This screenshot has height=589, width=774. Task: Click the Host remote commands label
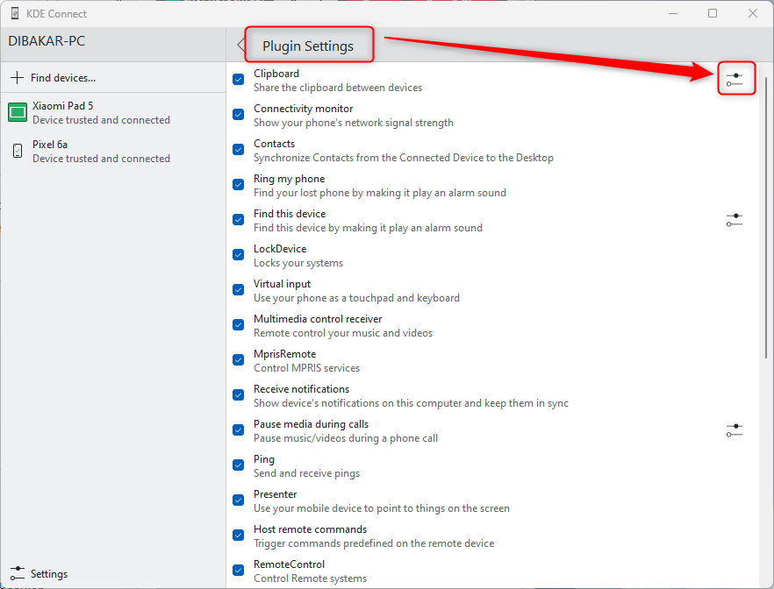tap(311, 529)
